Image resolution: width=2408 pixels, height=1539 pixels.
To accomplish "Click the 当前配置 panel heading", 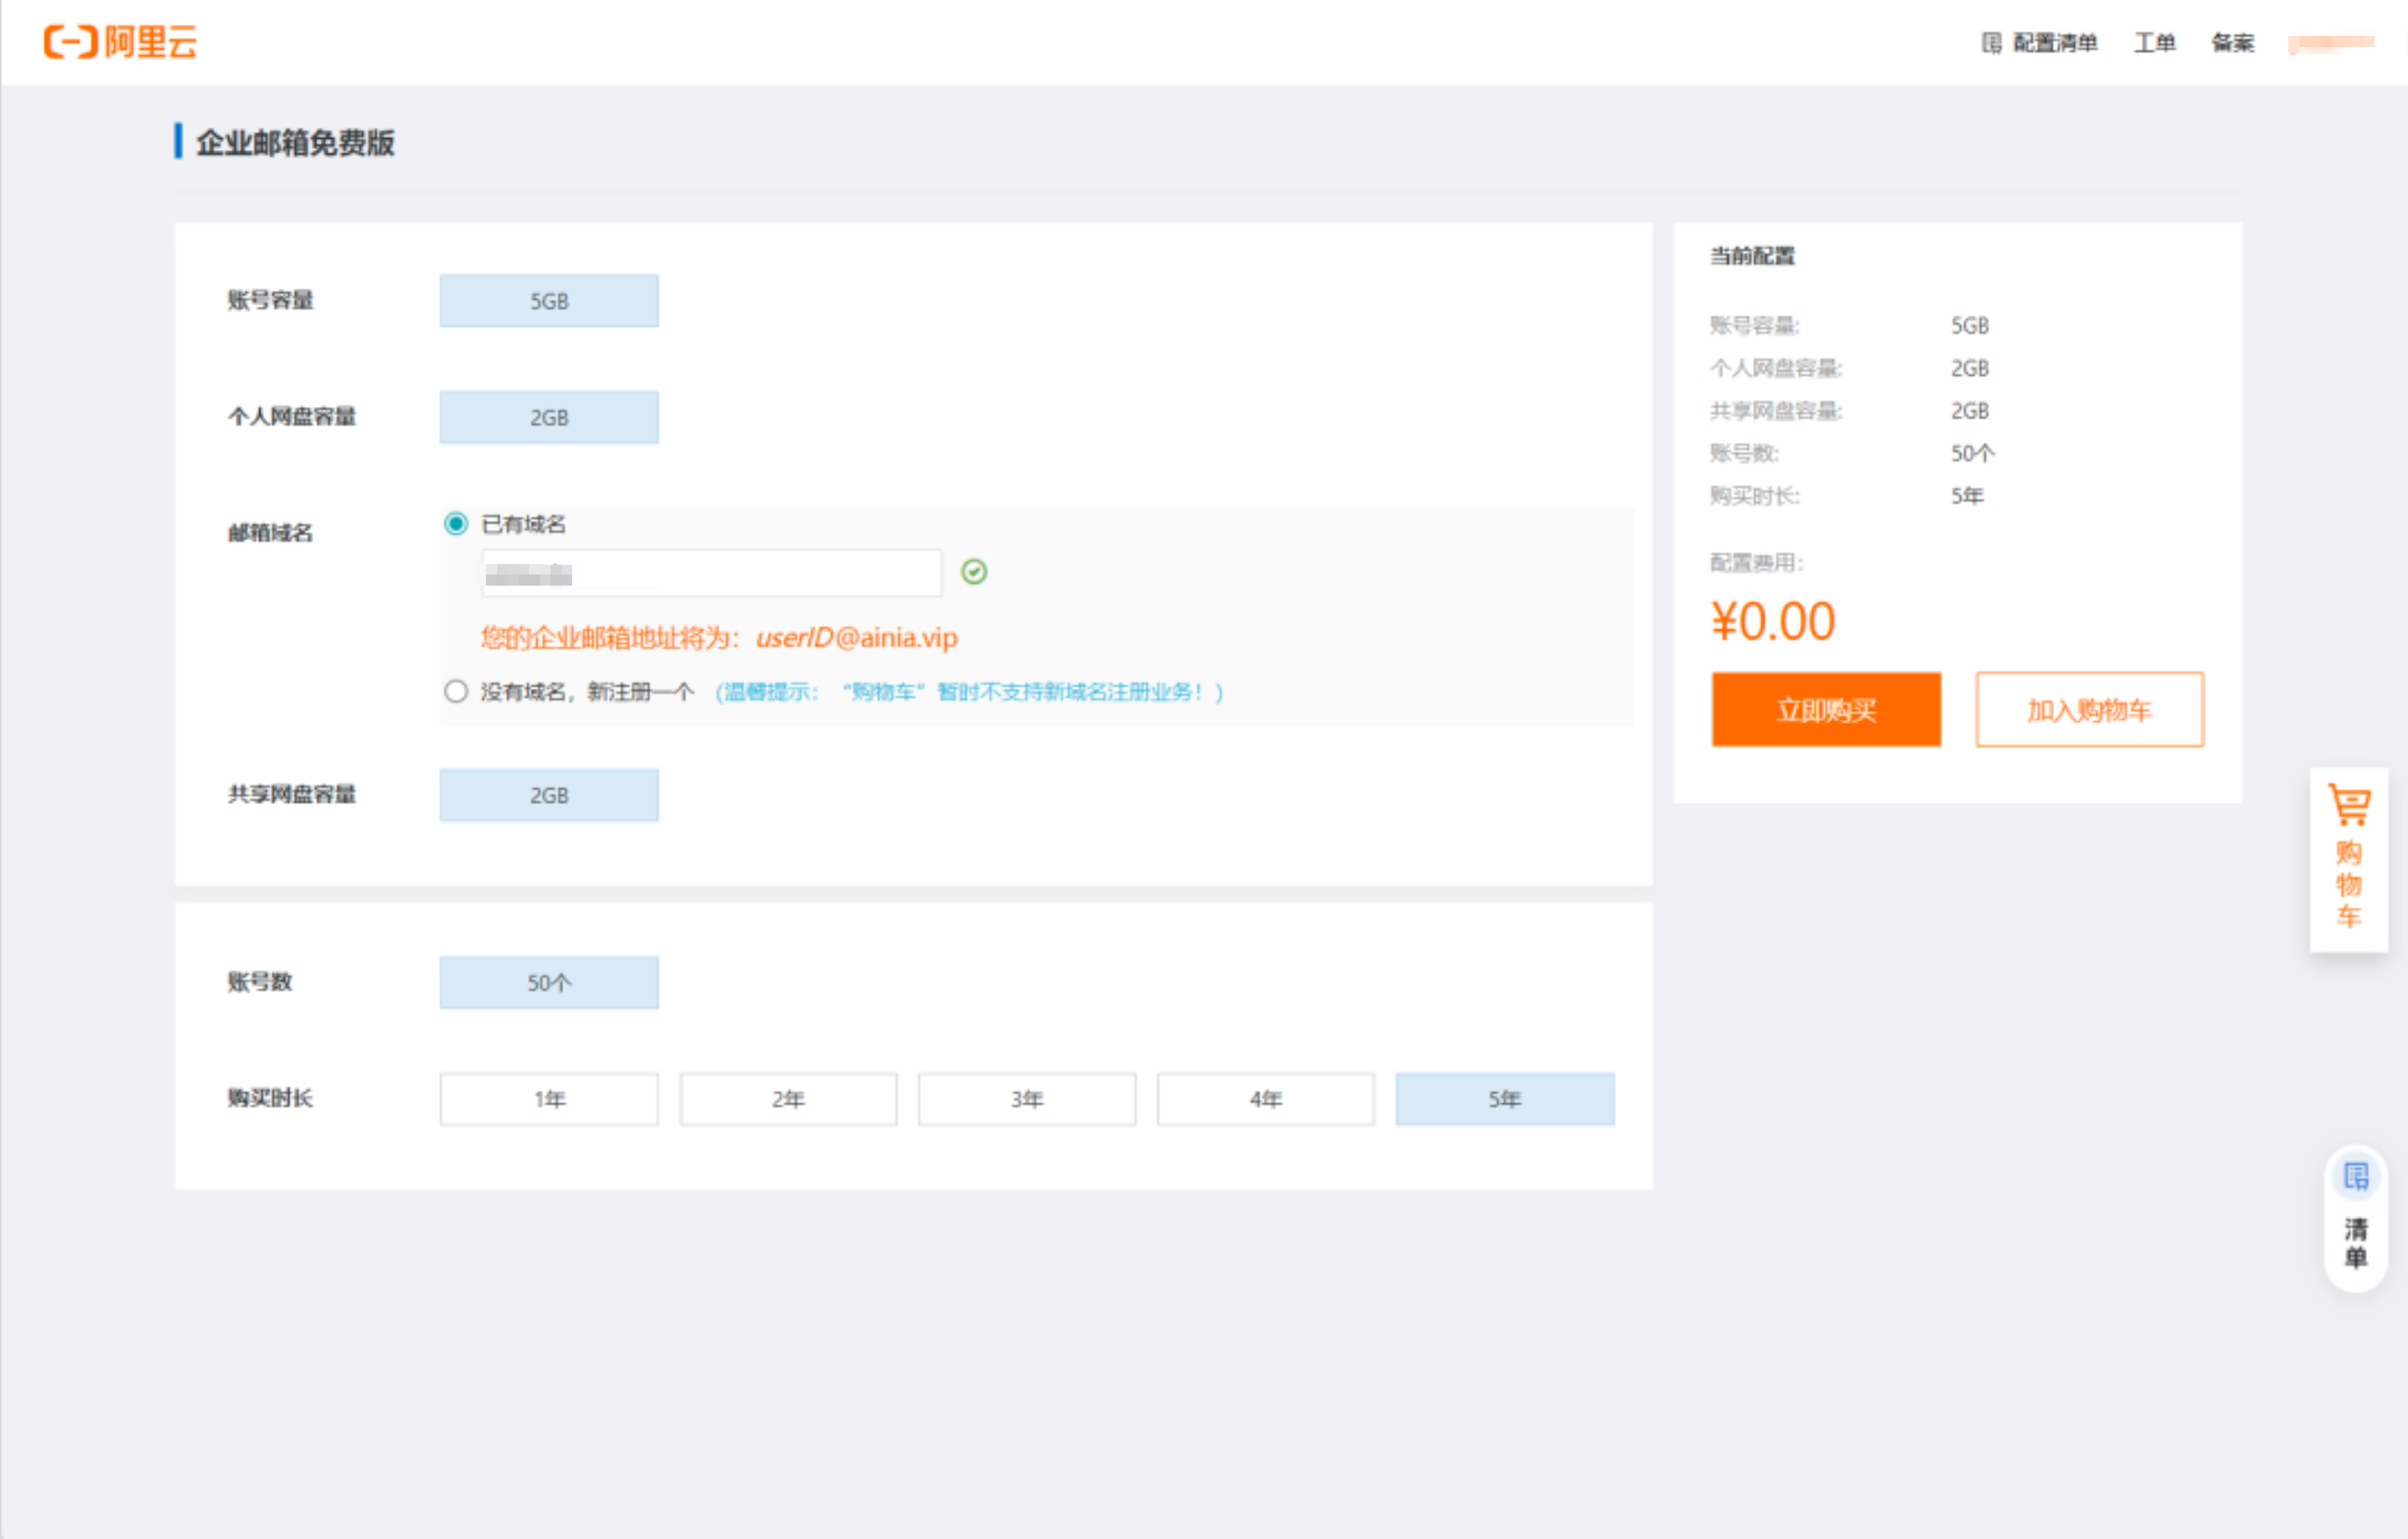I will click(x=1753, y=256).
